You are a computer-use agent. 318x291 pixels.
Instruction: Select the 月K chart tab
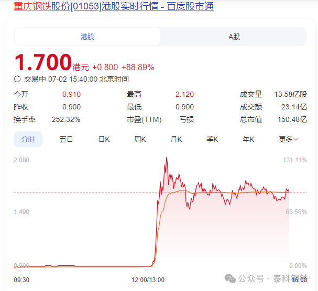tap(176, 139)
